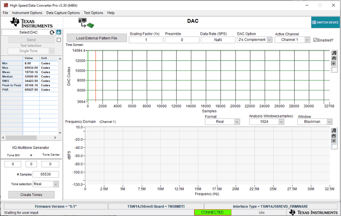Open the Active Channel dropdown
This screenshot has width=341, height=216.
click(x=307, y=40)
